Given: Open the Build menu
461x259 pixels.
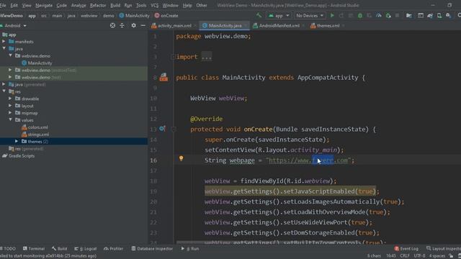Looking at the screenshot, I should [115, 5].
